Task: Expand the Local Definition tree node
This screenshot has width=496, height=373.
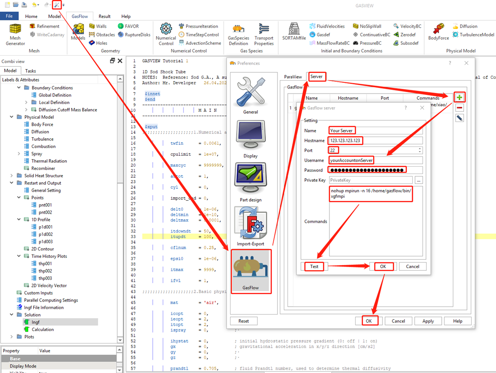Action: (x=26, y=102)
